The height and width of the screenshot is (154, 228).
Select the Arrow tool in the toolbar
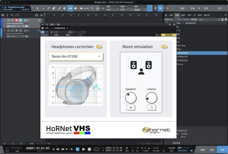[x=38, y=9]
